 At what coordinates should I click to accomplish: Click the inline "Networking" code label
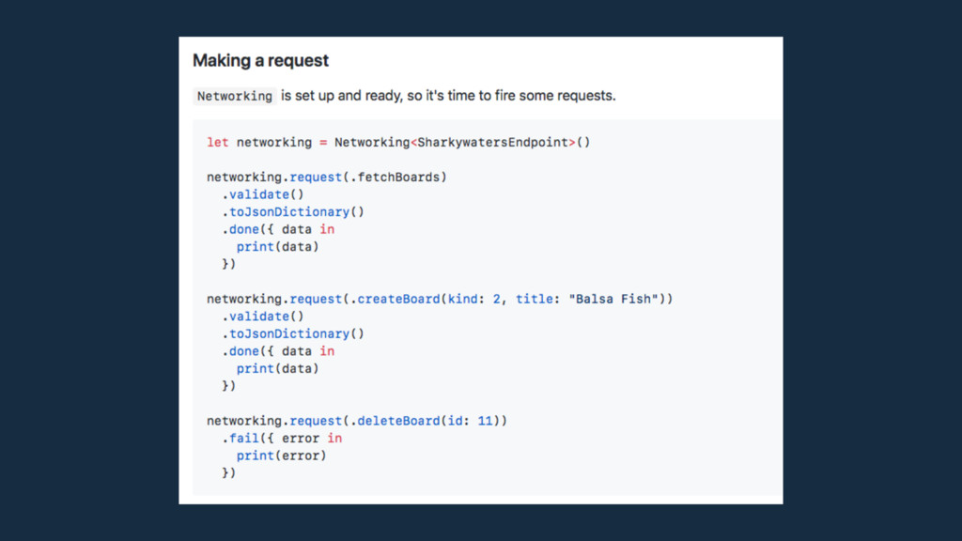pyautogui.click(x=235, y=96)
